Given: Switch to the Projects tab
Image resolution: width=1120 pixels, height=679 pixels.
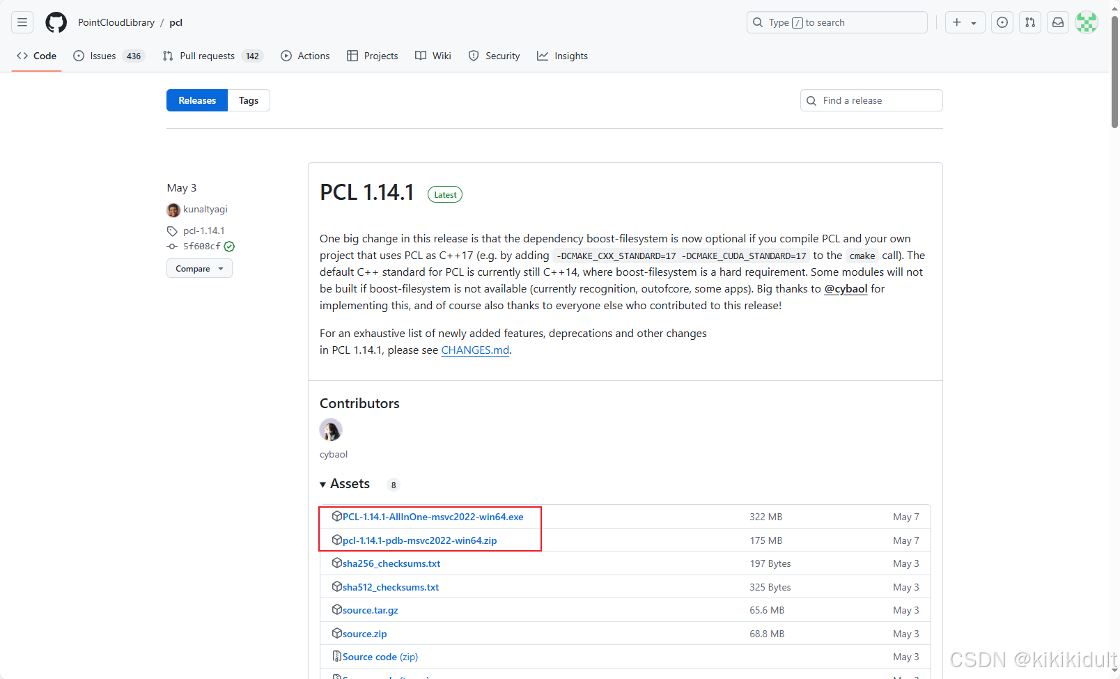Looking at the screenshot, I should pos(373,56).
